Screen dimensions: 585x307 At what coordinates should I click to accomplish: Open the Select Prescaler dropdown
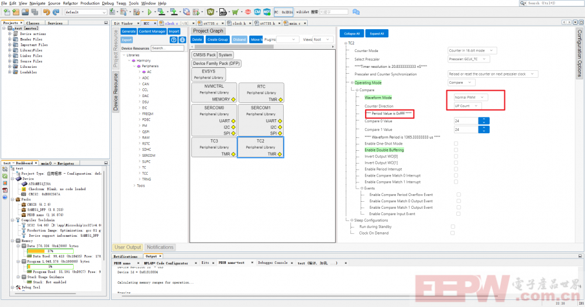(x=469, y=59)
